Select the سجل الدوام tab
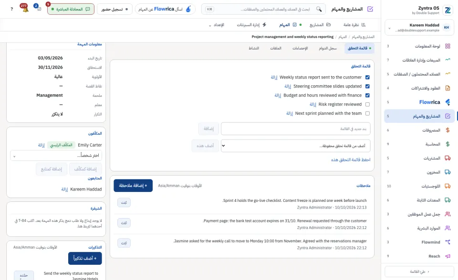The width and height of the screenshot is (458, 280). [x=328, y=48]
